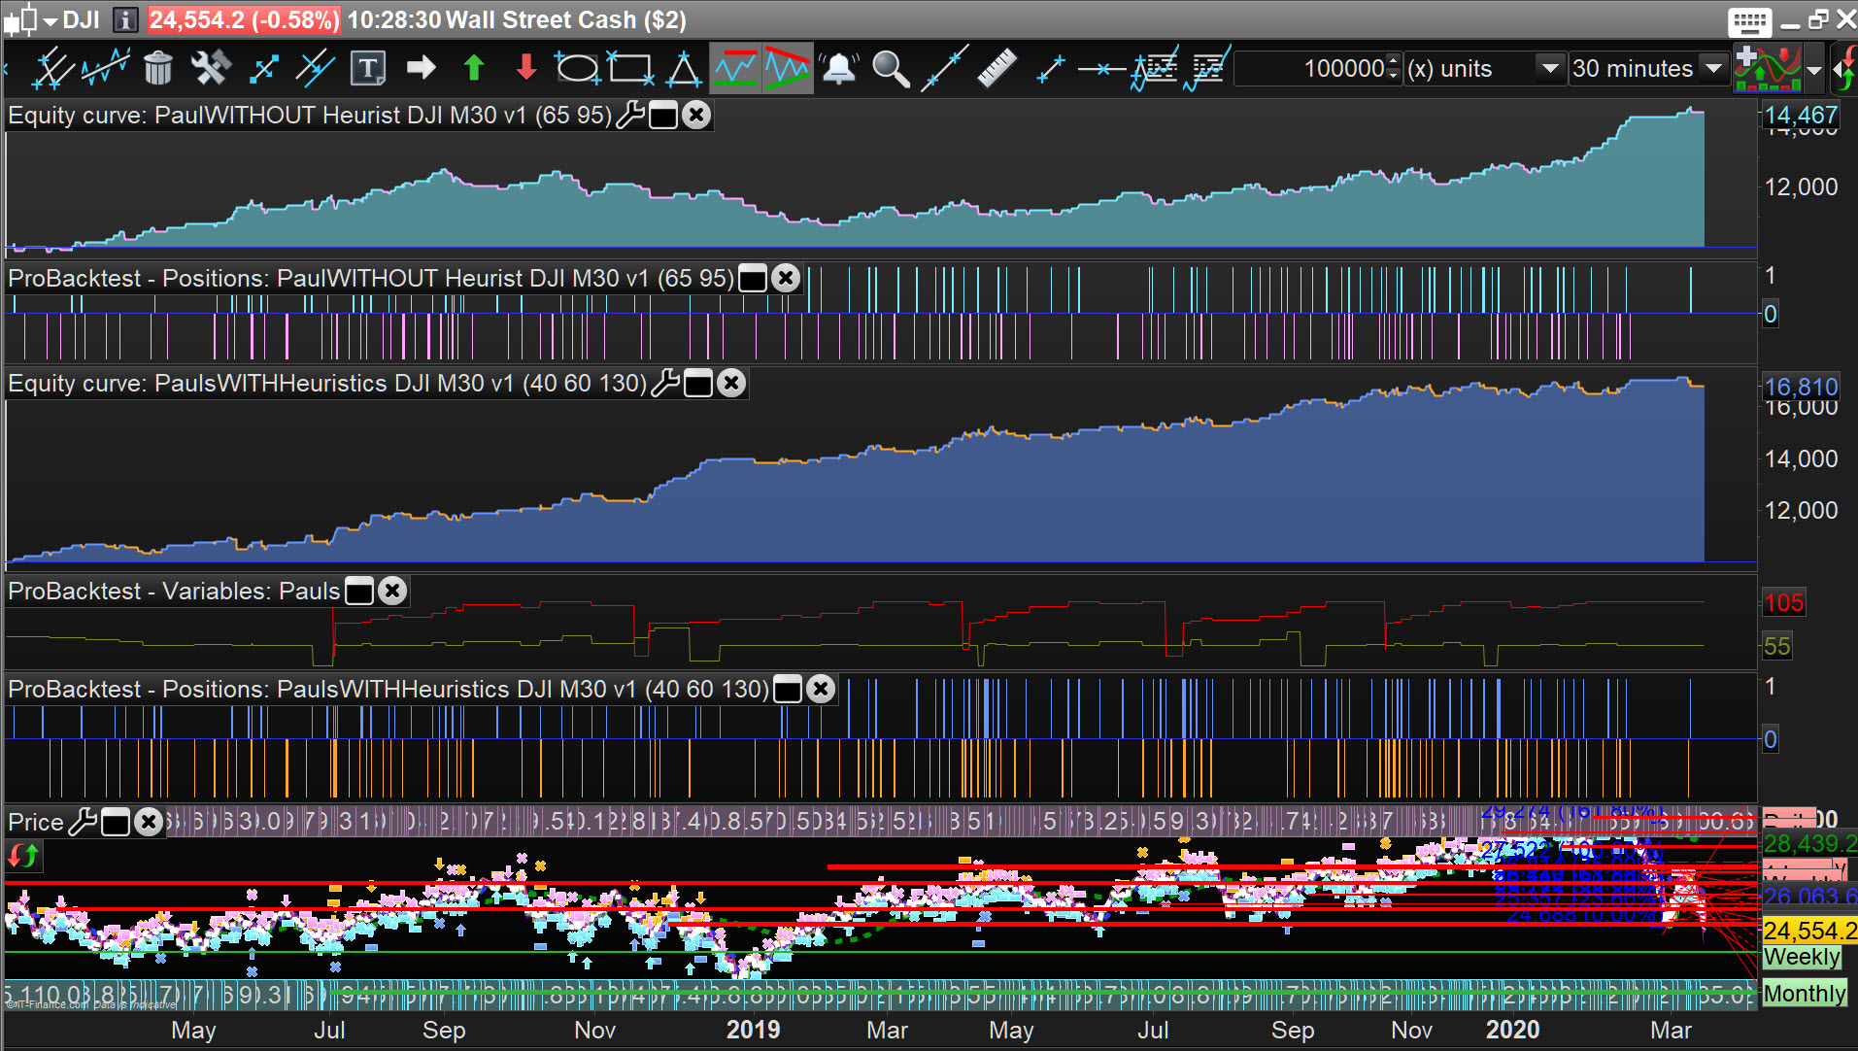Select the regression line drawing tool

click(x=105, y=68)
